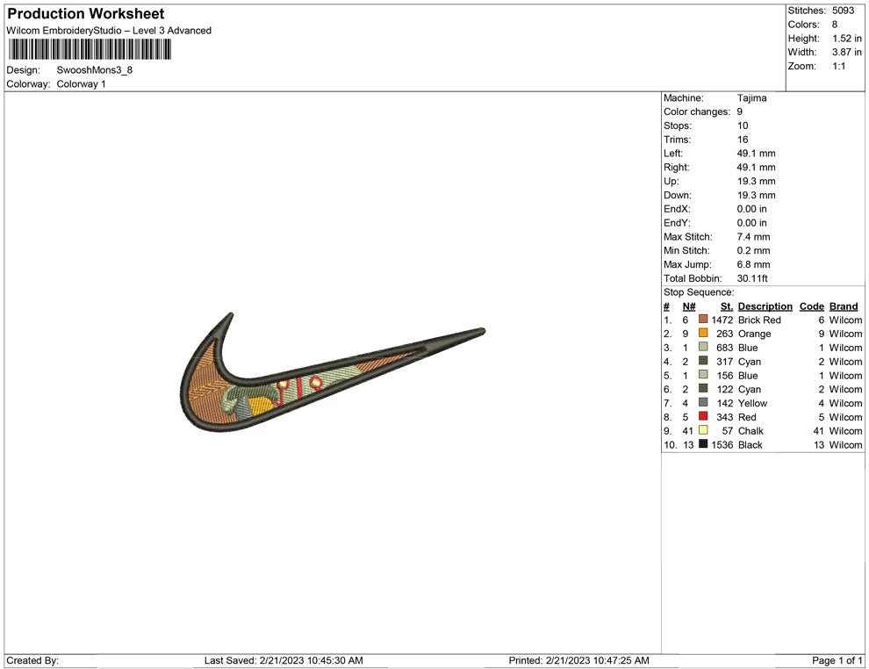
Task: Click design name SwooshMons3_8
Action: [x=94, y=70]
